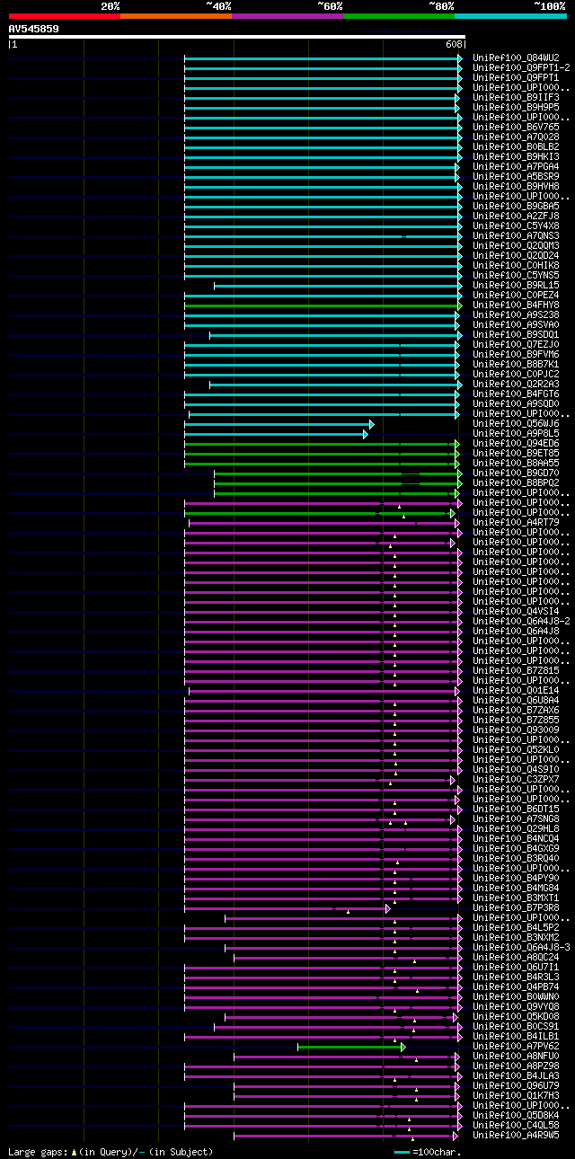
Task: Select the UniRef100_C3ZPX7 label
Action: pyautogui.click(x=516, y=779)
